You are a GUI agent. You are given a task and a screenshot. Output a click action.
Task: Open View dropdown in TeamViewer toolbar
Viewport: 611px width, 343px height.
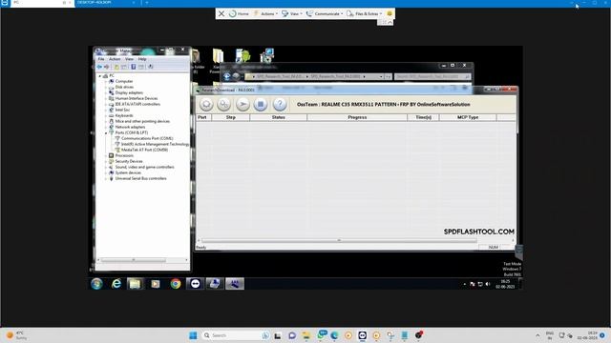pos(292,13)
